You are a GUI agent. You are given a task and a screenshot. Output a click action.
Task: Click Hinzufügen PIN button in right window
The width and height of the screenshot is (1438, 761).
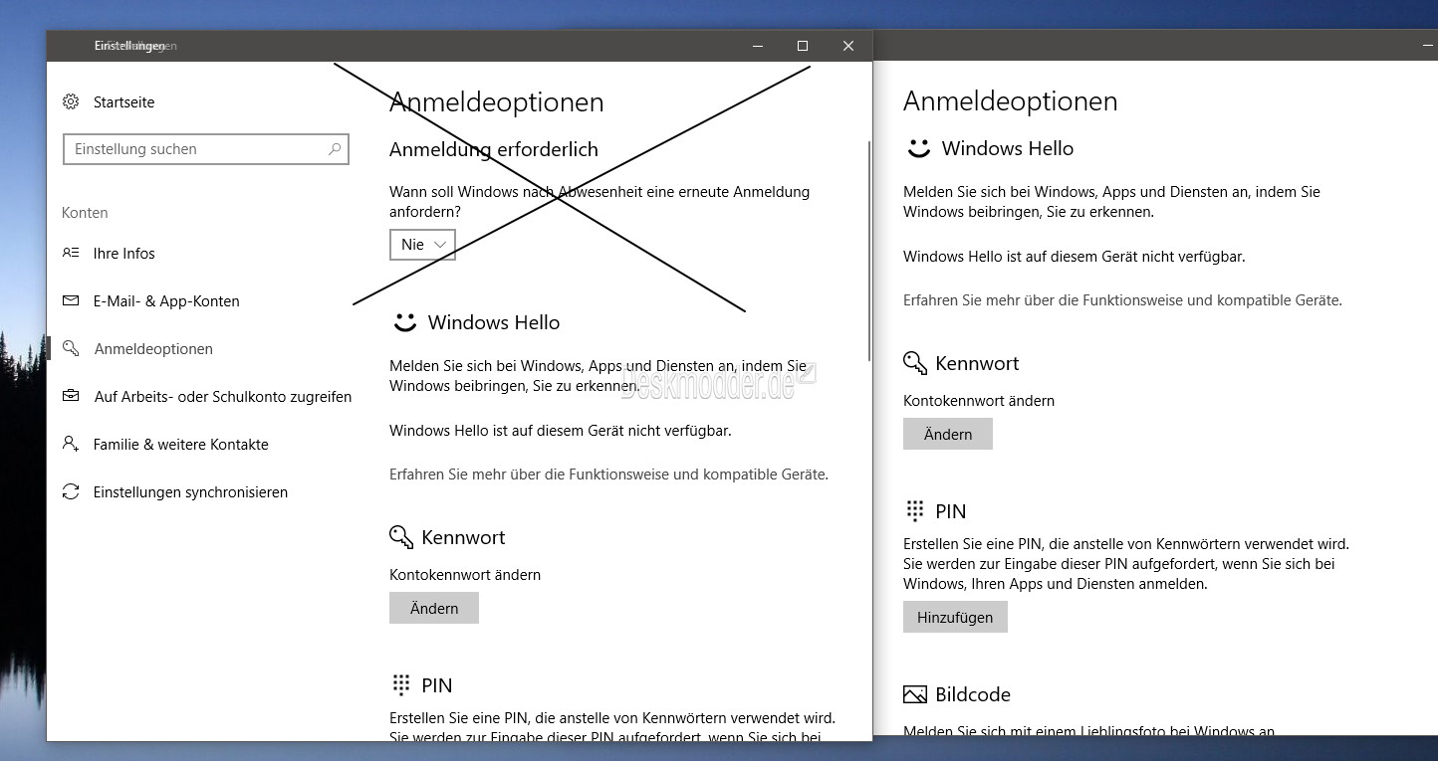955,617
